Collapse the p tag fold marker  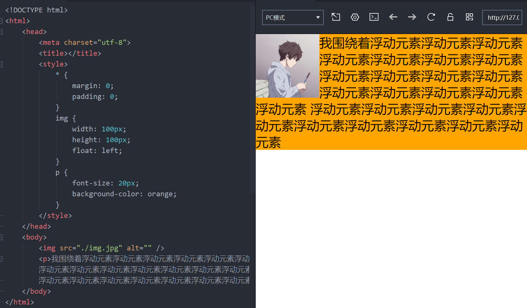coord(1,259)
